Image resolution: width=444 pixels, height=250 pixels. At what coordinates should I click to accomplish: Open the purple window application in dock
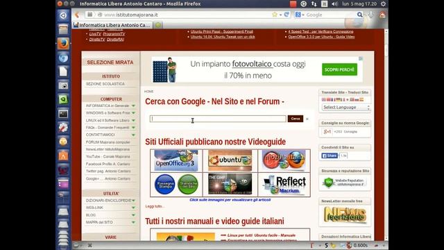[63, 183]
